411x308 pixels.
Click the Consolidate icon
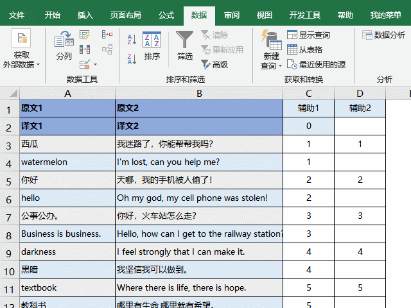point(107,34)
